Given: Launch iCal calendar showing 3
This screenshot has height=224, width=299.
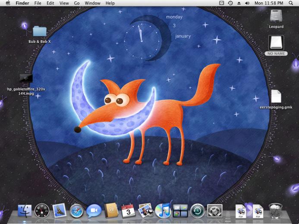Looking at the screenshot, I should 128,211.
